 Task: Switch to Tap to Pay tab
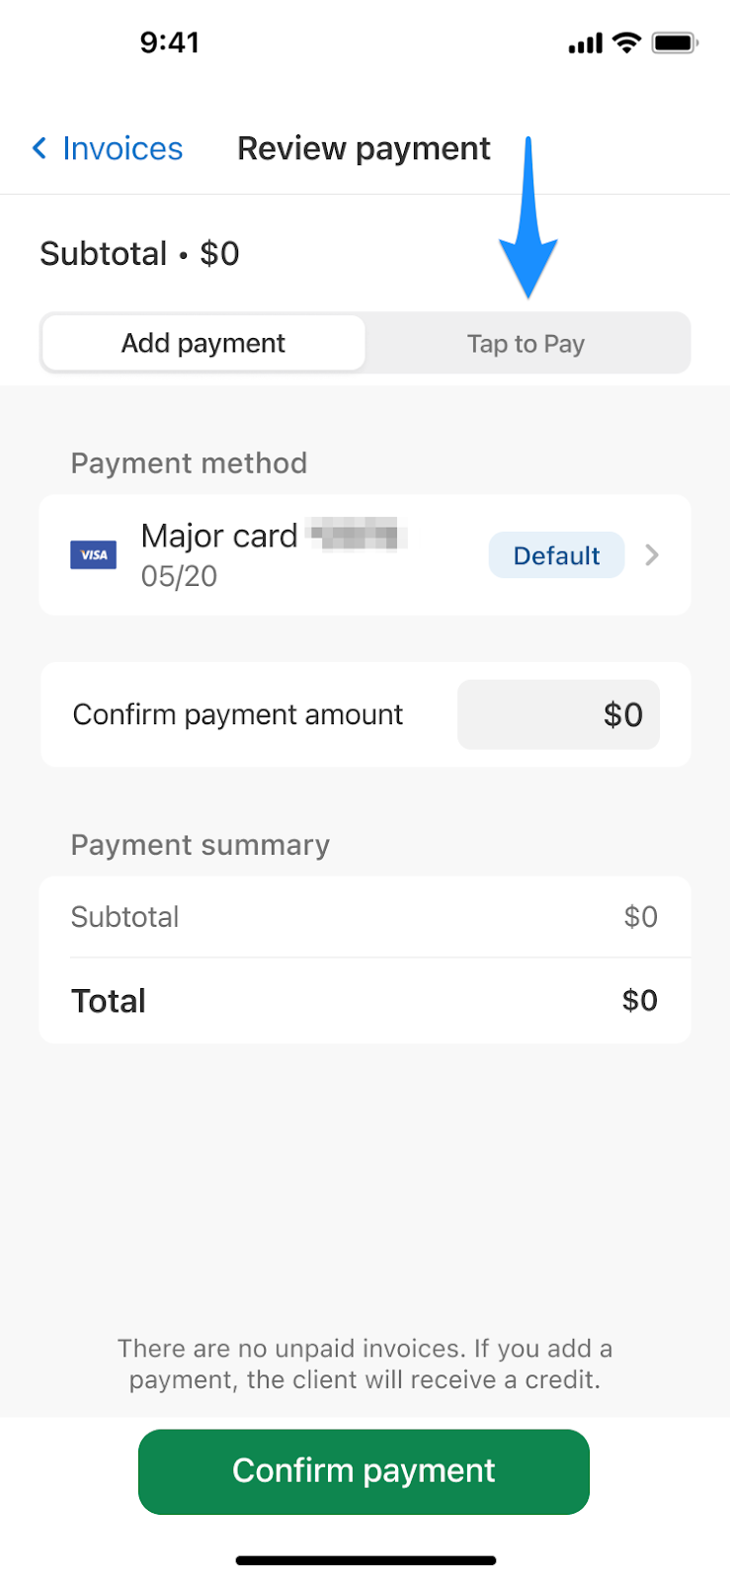pos(526,344)
